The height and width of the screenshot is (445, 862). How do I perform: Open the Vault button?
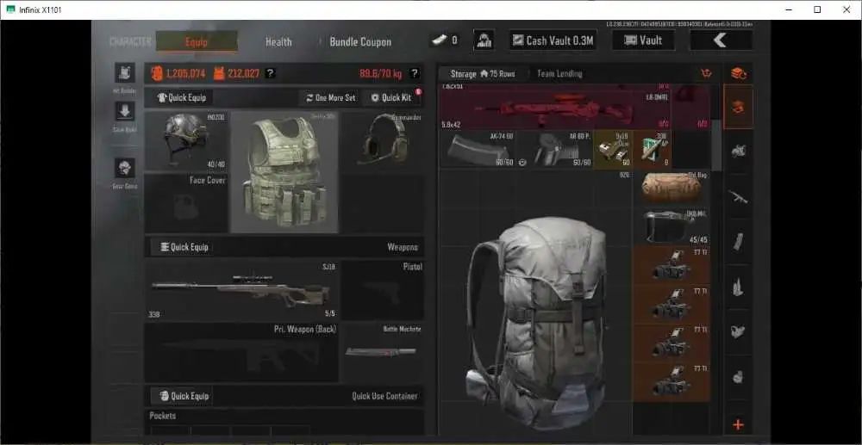pyautogui.click(x=643, y=40)
